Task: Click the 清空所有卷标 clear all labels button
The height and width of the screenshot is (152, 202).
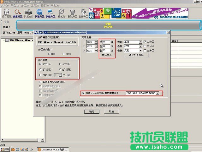Action: [136, 55]
